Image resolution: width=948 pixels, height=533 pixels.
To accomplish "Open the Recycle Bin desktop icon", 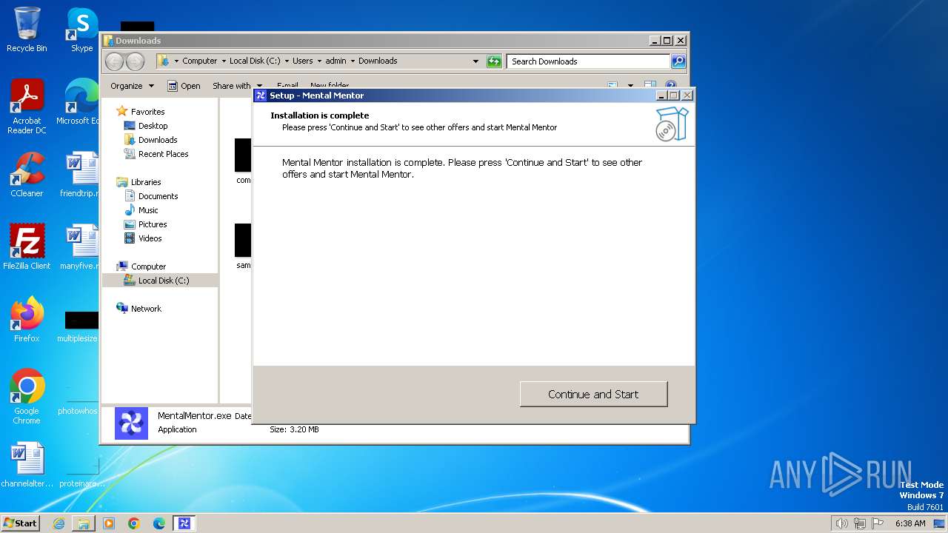I will pyautogui.click(x=27, y=30).
